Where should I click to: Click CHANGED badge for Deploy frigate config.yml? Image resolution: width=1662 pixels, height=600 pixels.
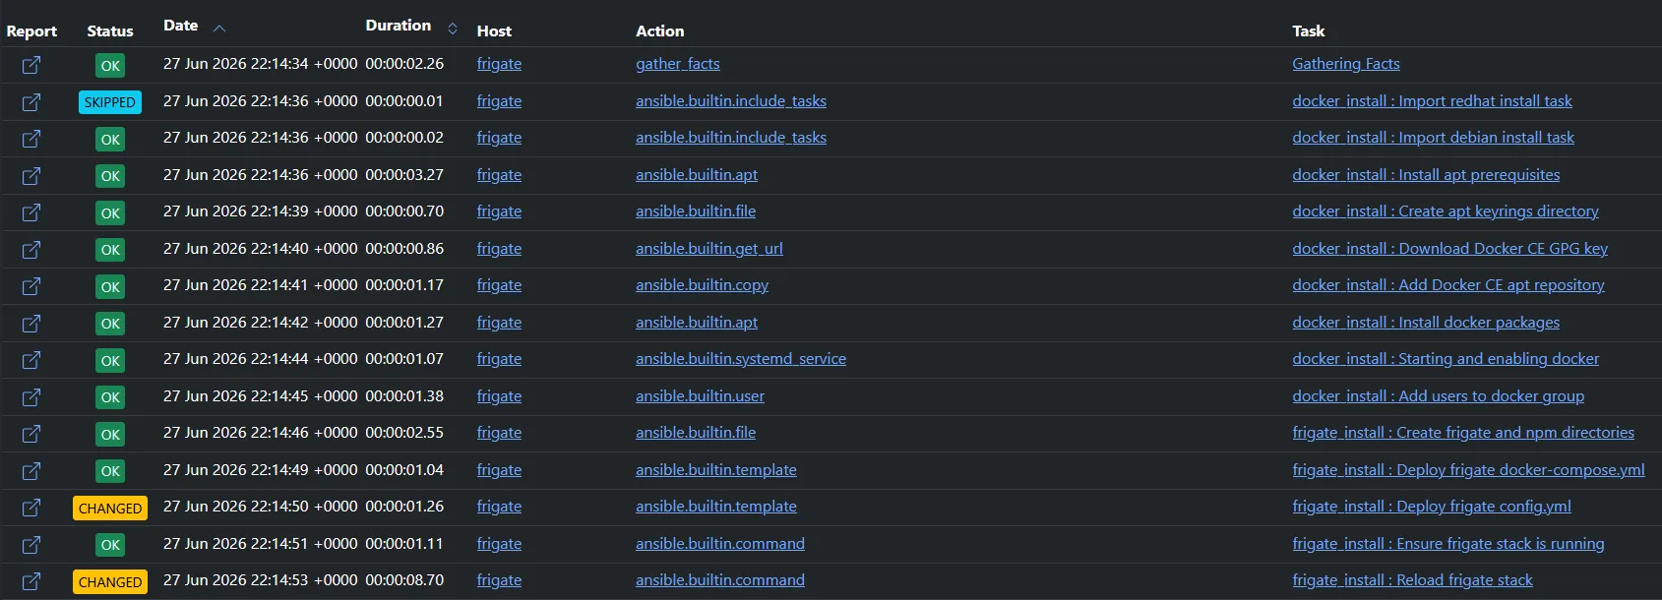[110, 509]
